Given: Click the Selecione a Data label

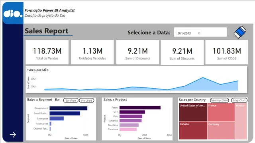Looking at the screenshot, I should pyautogui.click(x=149, y=33).
